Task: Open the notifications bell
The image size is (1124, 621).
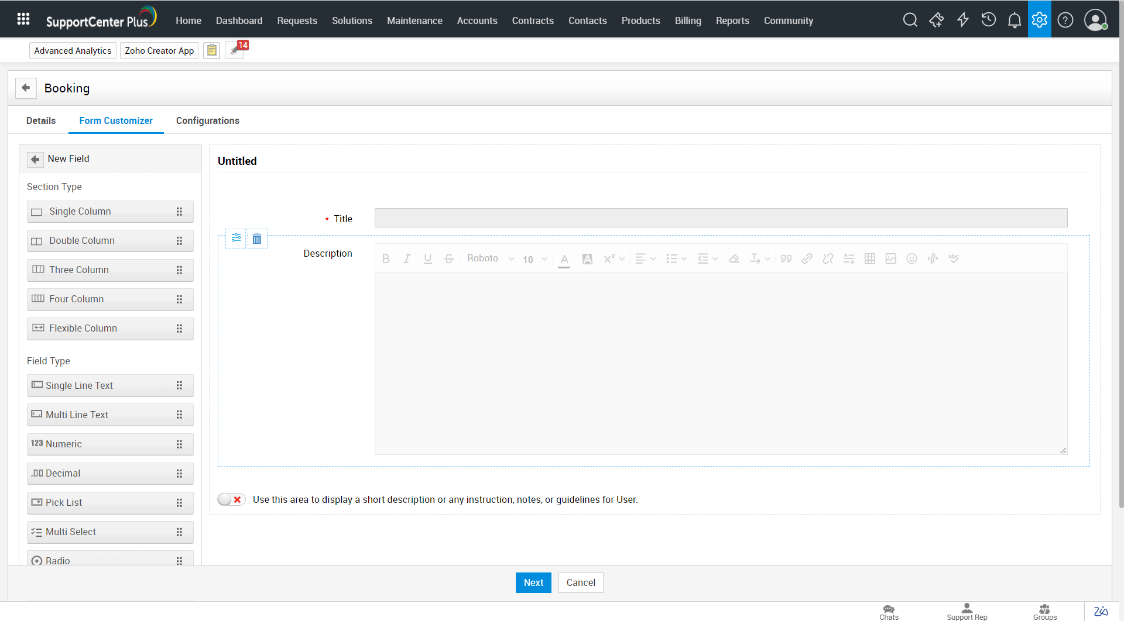Action: (x=1014, y=20)
